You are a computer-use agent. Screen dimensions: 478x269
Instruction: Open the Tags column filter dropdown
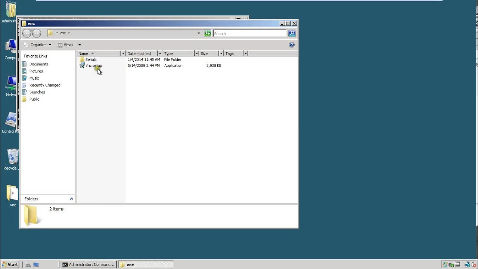tap(245, 53)
